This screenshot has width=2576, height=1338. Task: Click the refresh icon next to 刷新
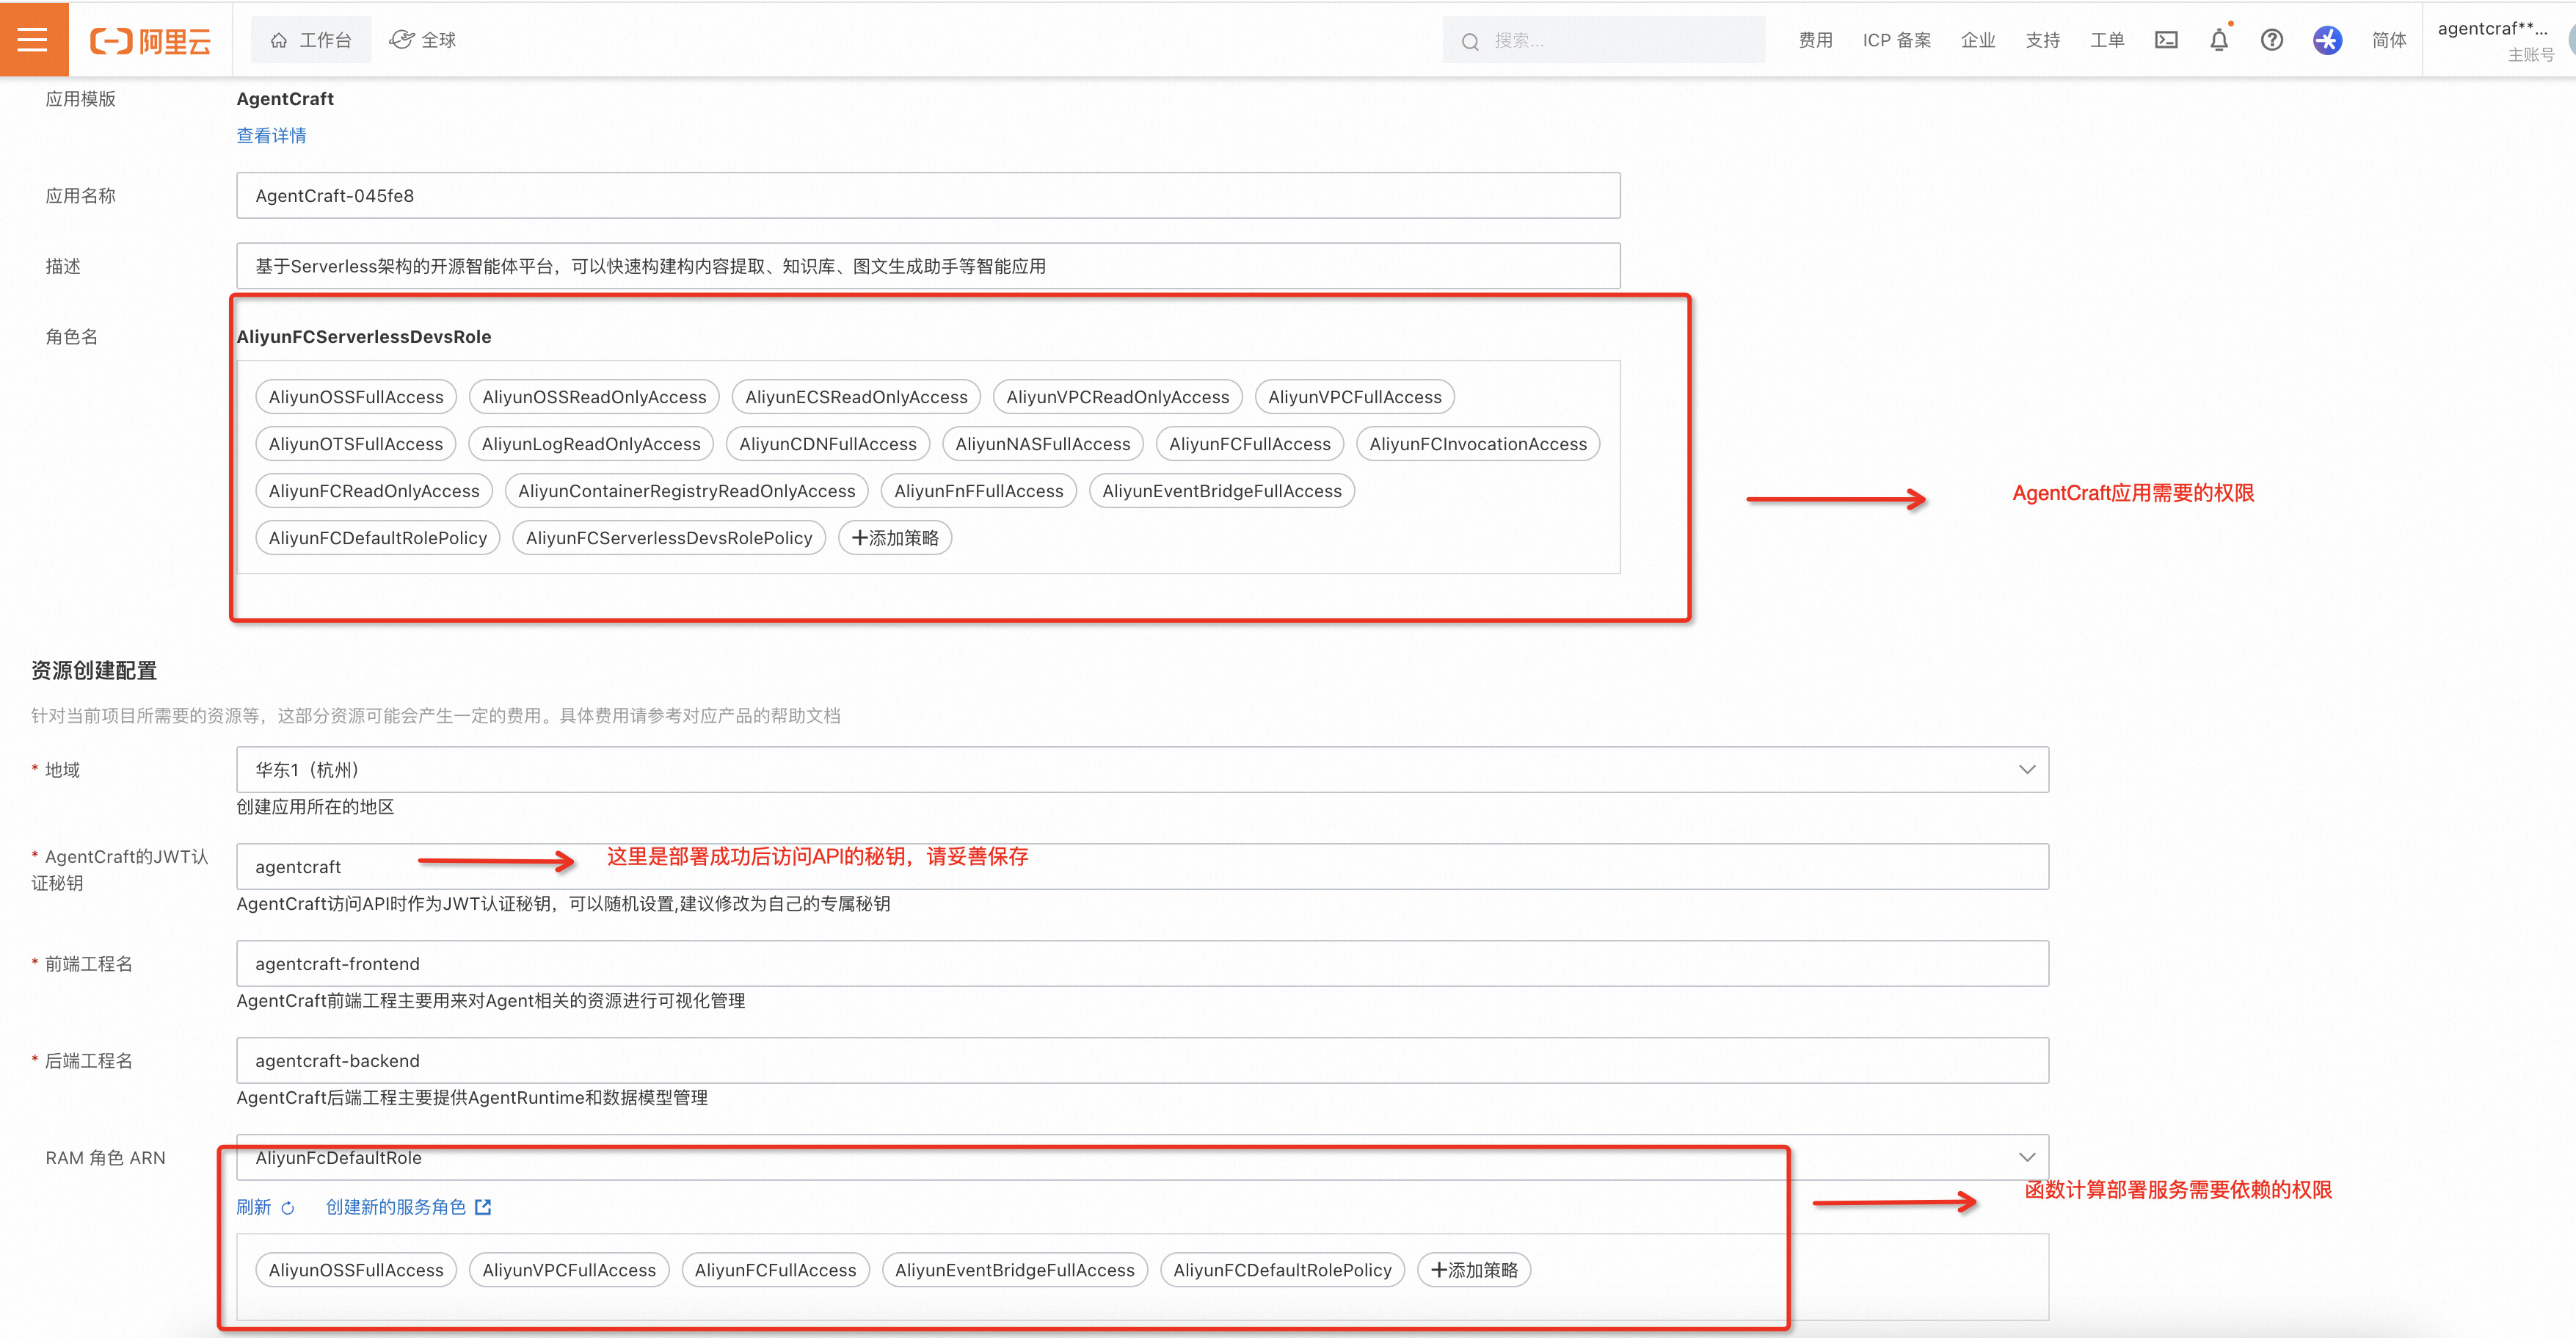288,1208
